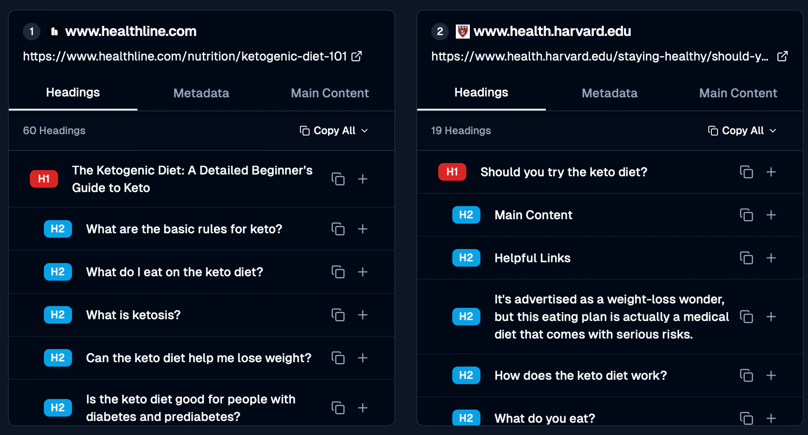Click the numbered badge "2" on the Harvard panel
Image resolution: width=808 pixels, height=435 pixels.
(x=440, y=31)
